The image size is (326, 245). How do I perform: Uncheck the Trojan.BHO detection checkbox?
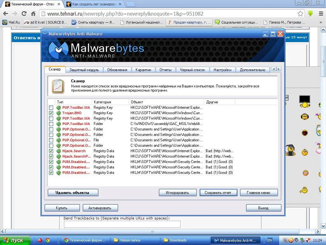click(x=51, y=113)
